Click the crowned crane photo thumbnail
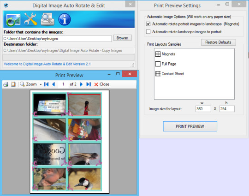The height and width of the screenshot is (196, 249). [85, 179]
